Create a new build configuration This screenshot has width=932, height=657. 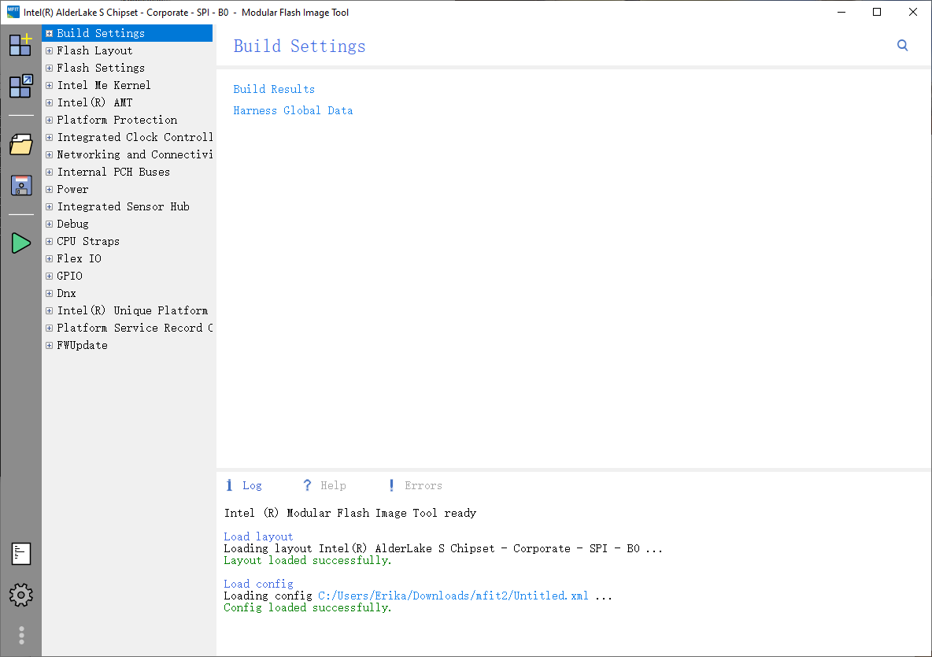(x=21, y=45)
